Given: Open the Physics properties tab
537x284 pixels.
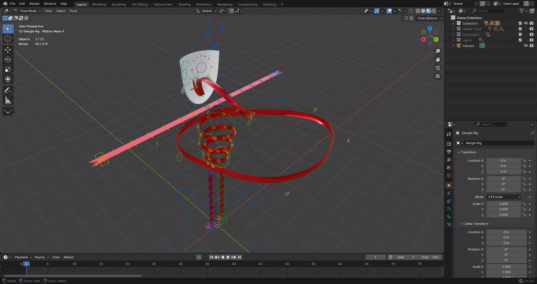Looking at the screenshot, I should pyautogui.click(x=449, y=193).
